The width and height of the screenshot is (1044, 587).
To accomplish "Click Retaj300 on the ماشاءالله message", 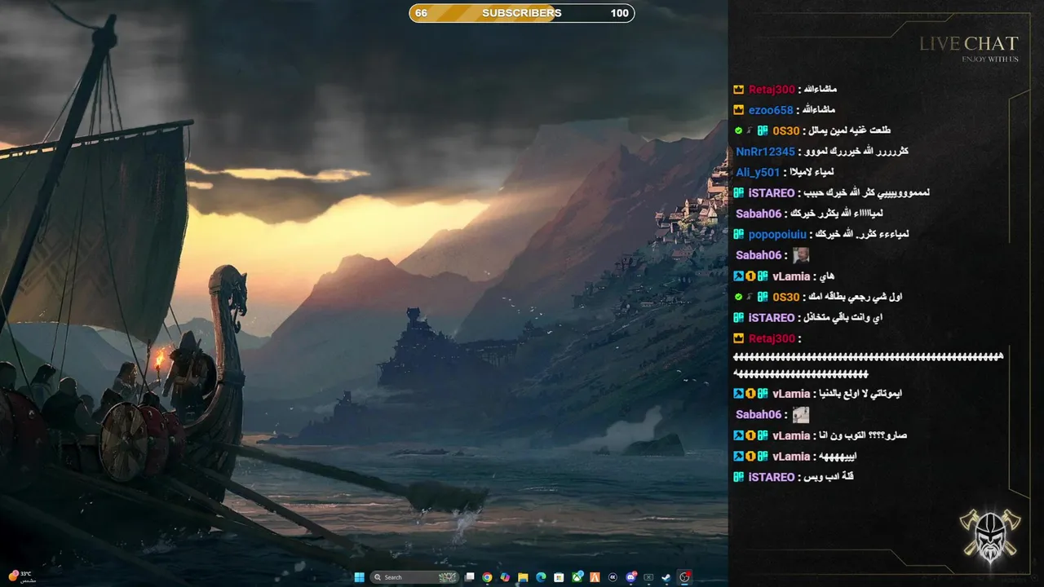I will click(x=772, y=89).
